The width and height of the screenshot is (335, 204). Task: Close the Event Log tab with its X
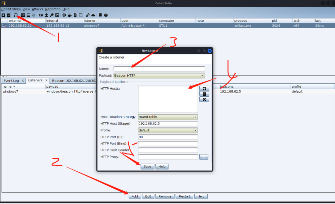[x=23, y=81]
